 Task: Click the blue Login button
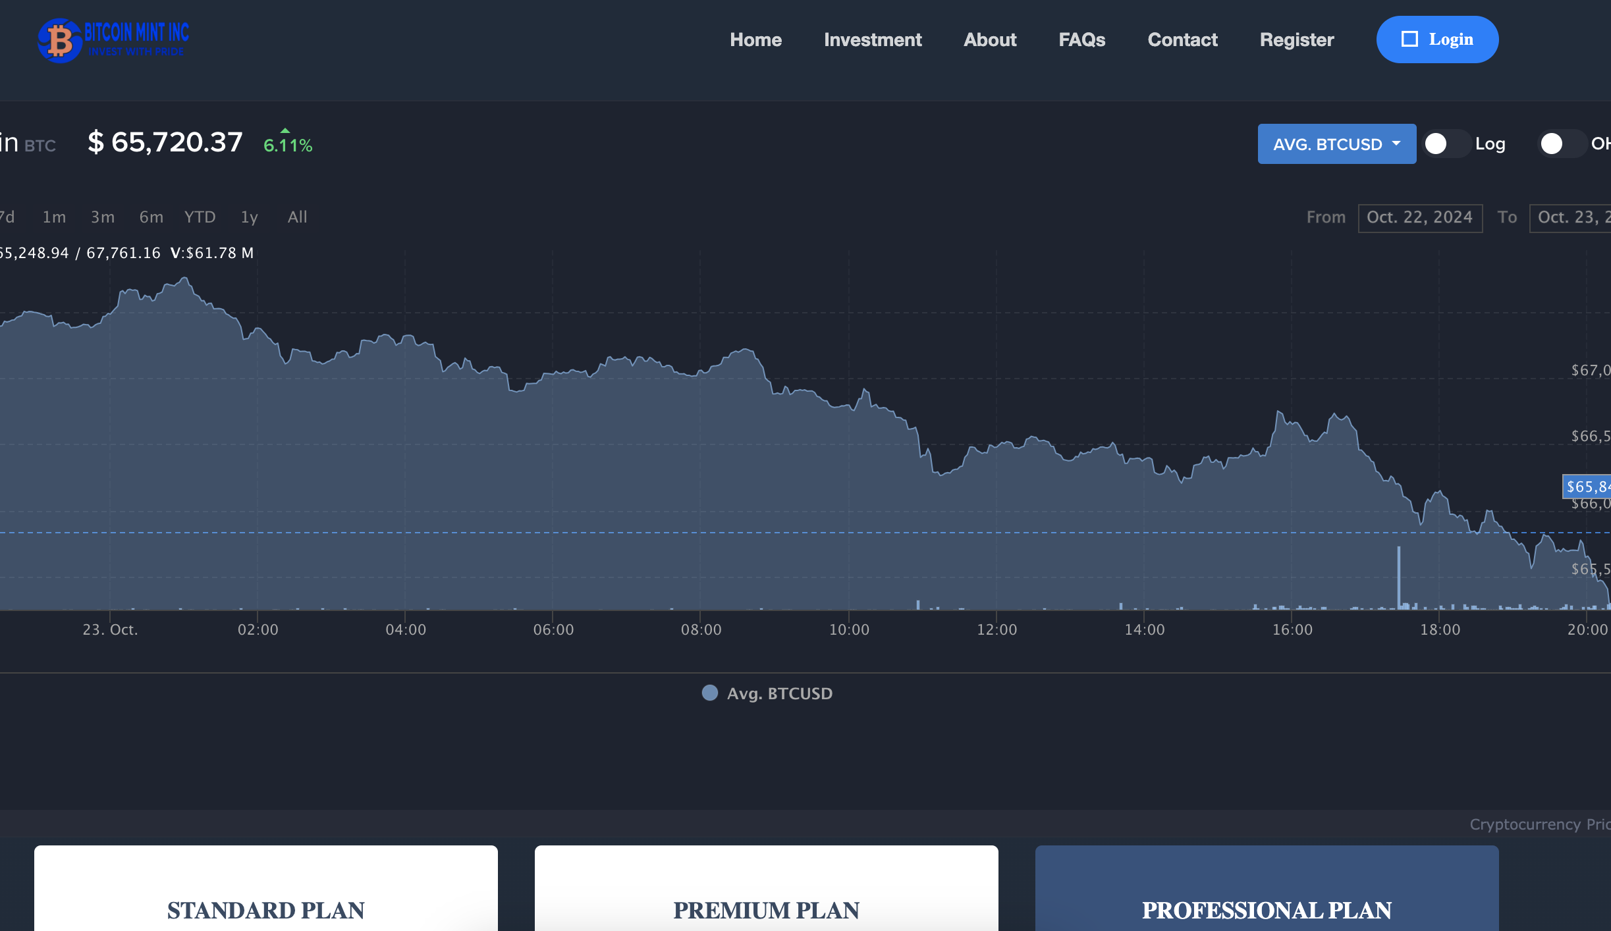point(1437,40)
